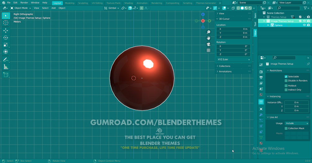
Task: Select the Annotate tool
Action: click(x=6, y=60)
